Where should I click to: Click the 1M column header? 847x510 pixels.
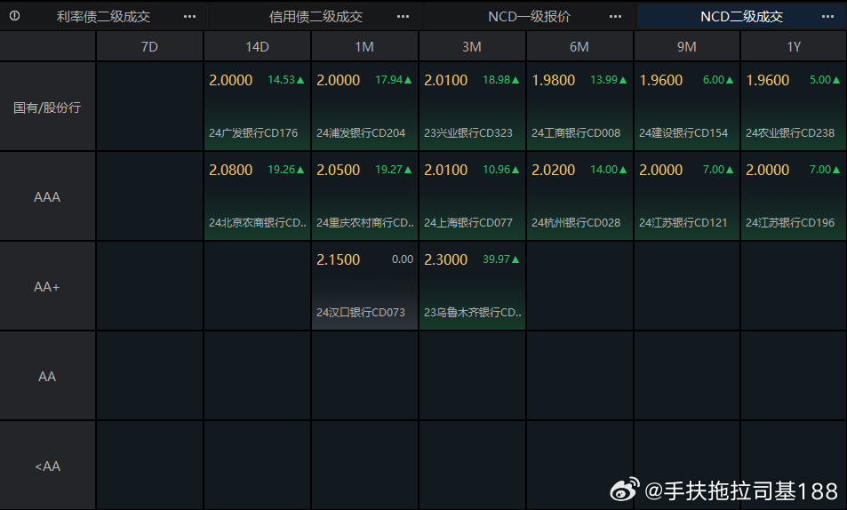pyautogui.click(x=364, y=47)
